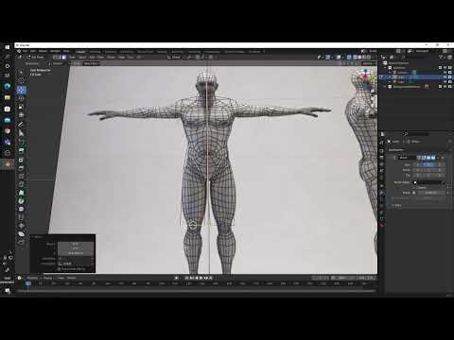The width and height of the screenshot is (454, 340).
Task: Click the Move X value field
Action: click(x=76, y=244)
